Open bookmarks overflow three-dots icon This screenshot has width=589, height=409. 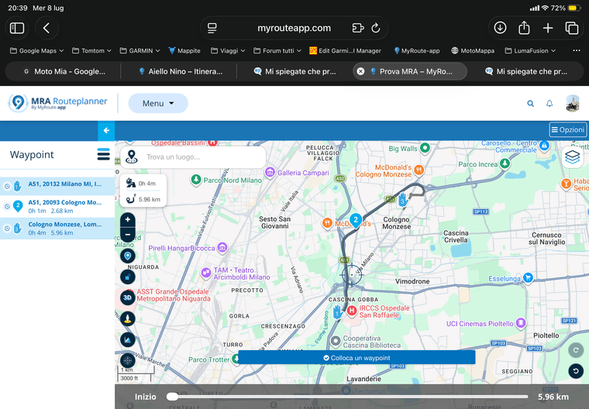pos(577,50)
